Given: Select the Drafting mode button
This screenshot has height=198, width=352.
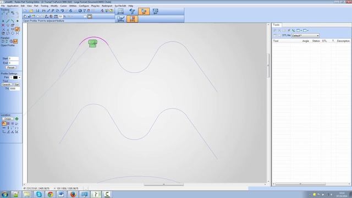Looking at the screenshot, I should (120, 19).
